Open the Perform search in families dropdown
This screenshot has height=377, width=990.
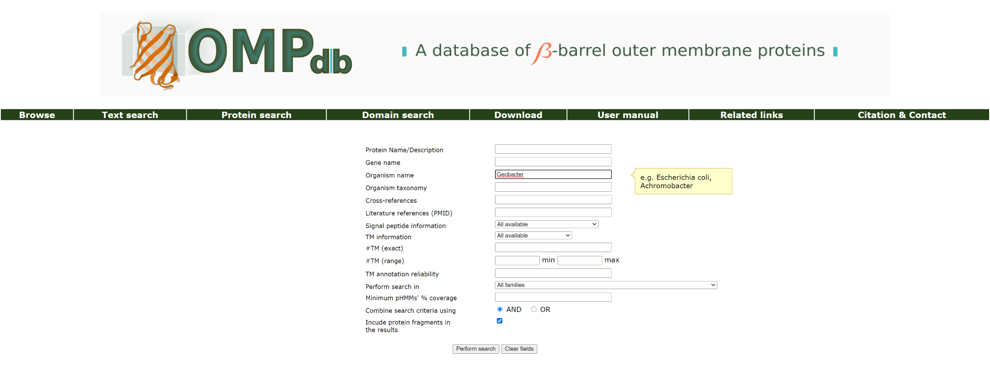(606, 285)
